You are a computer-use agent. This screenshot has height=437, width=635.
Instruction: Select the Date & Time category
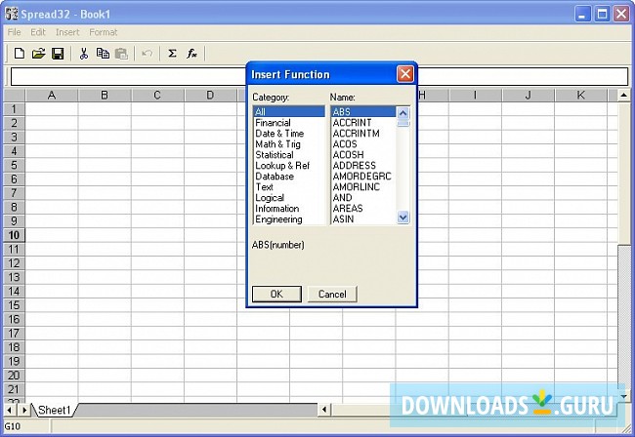[x=289, y=134]
